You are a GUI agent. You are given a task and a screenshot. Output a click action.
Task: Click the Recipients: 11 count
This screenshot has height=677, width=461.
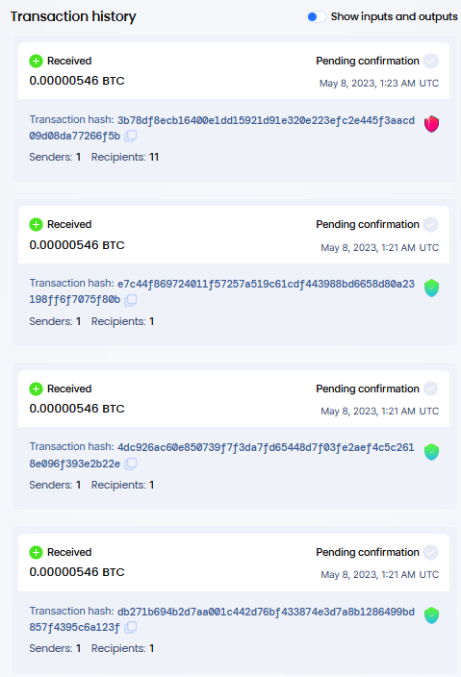[125, 157]
